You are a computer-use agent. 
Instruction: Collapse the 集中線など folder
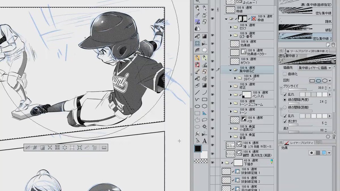pyautogui.click(x=230, y=70)
